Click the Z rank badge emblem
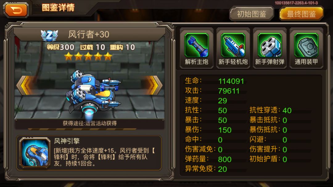Screen dimensions: 333x187 pyautogui.click(x=49, y=35)
